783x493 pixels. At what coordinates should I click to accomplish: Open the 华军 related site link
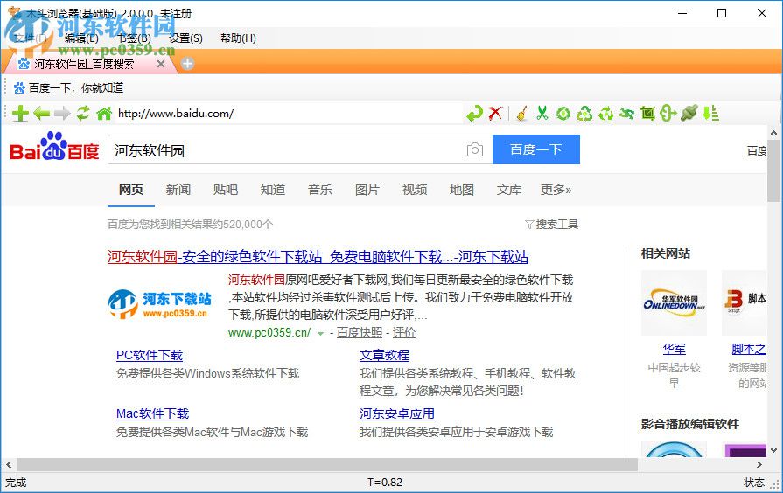(675, 349)
